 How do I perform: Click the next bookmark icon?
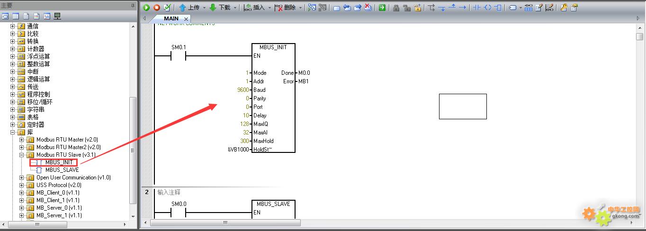(x=358, y=8)
